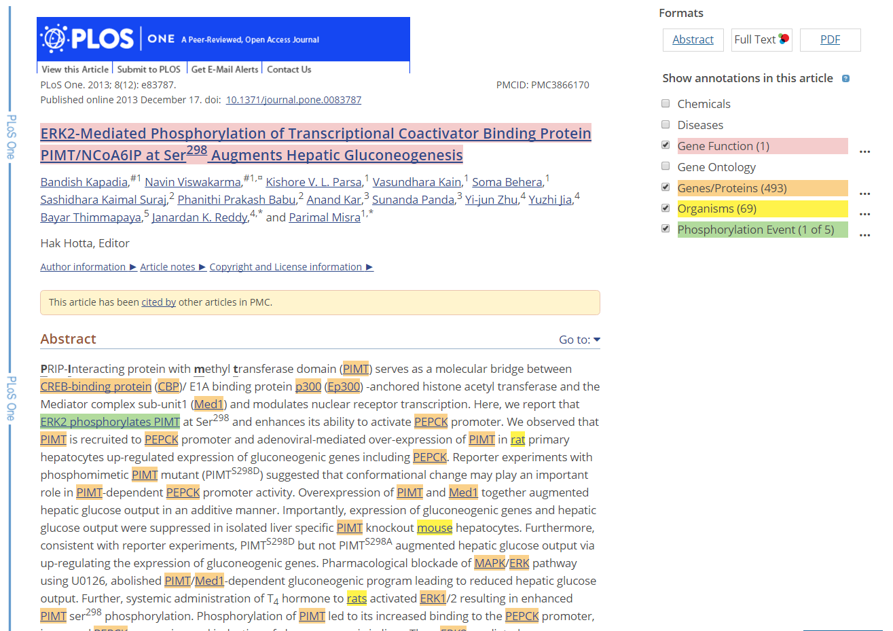Click the PLOS ONE journal logo
This screenshot has height=631, width=893.
click(x=109, y=39)
